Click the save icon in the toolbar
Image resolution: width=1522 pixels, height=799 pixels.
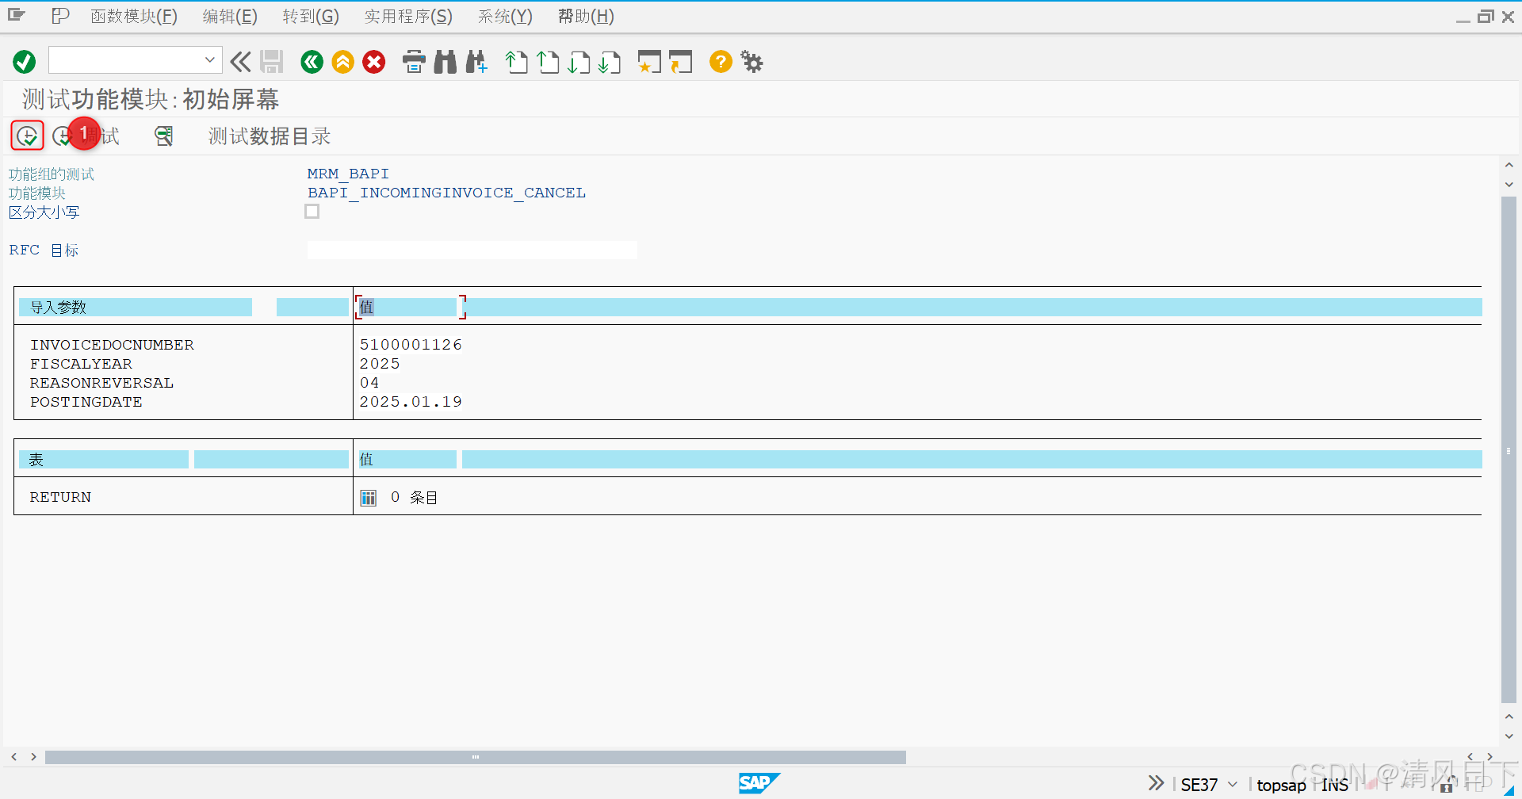[272, 62]
